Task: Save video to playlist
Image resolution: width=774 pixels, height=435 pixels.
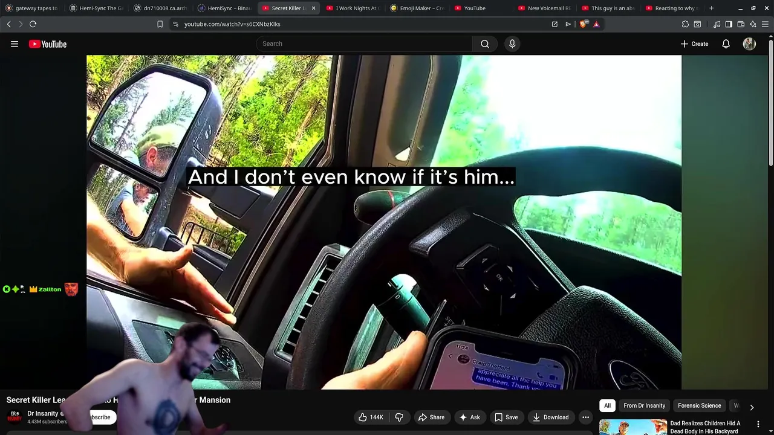Action: coord(506,417)
